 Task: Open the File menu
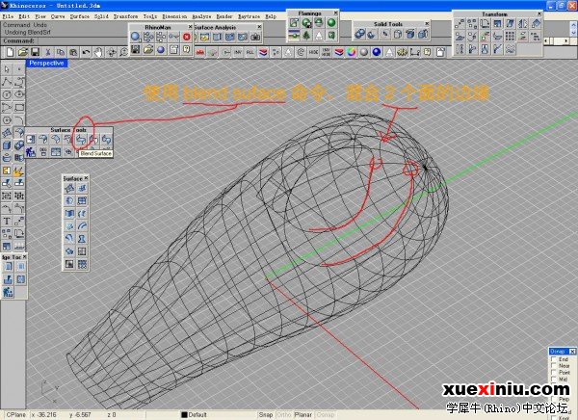(8, 16)
